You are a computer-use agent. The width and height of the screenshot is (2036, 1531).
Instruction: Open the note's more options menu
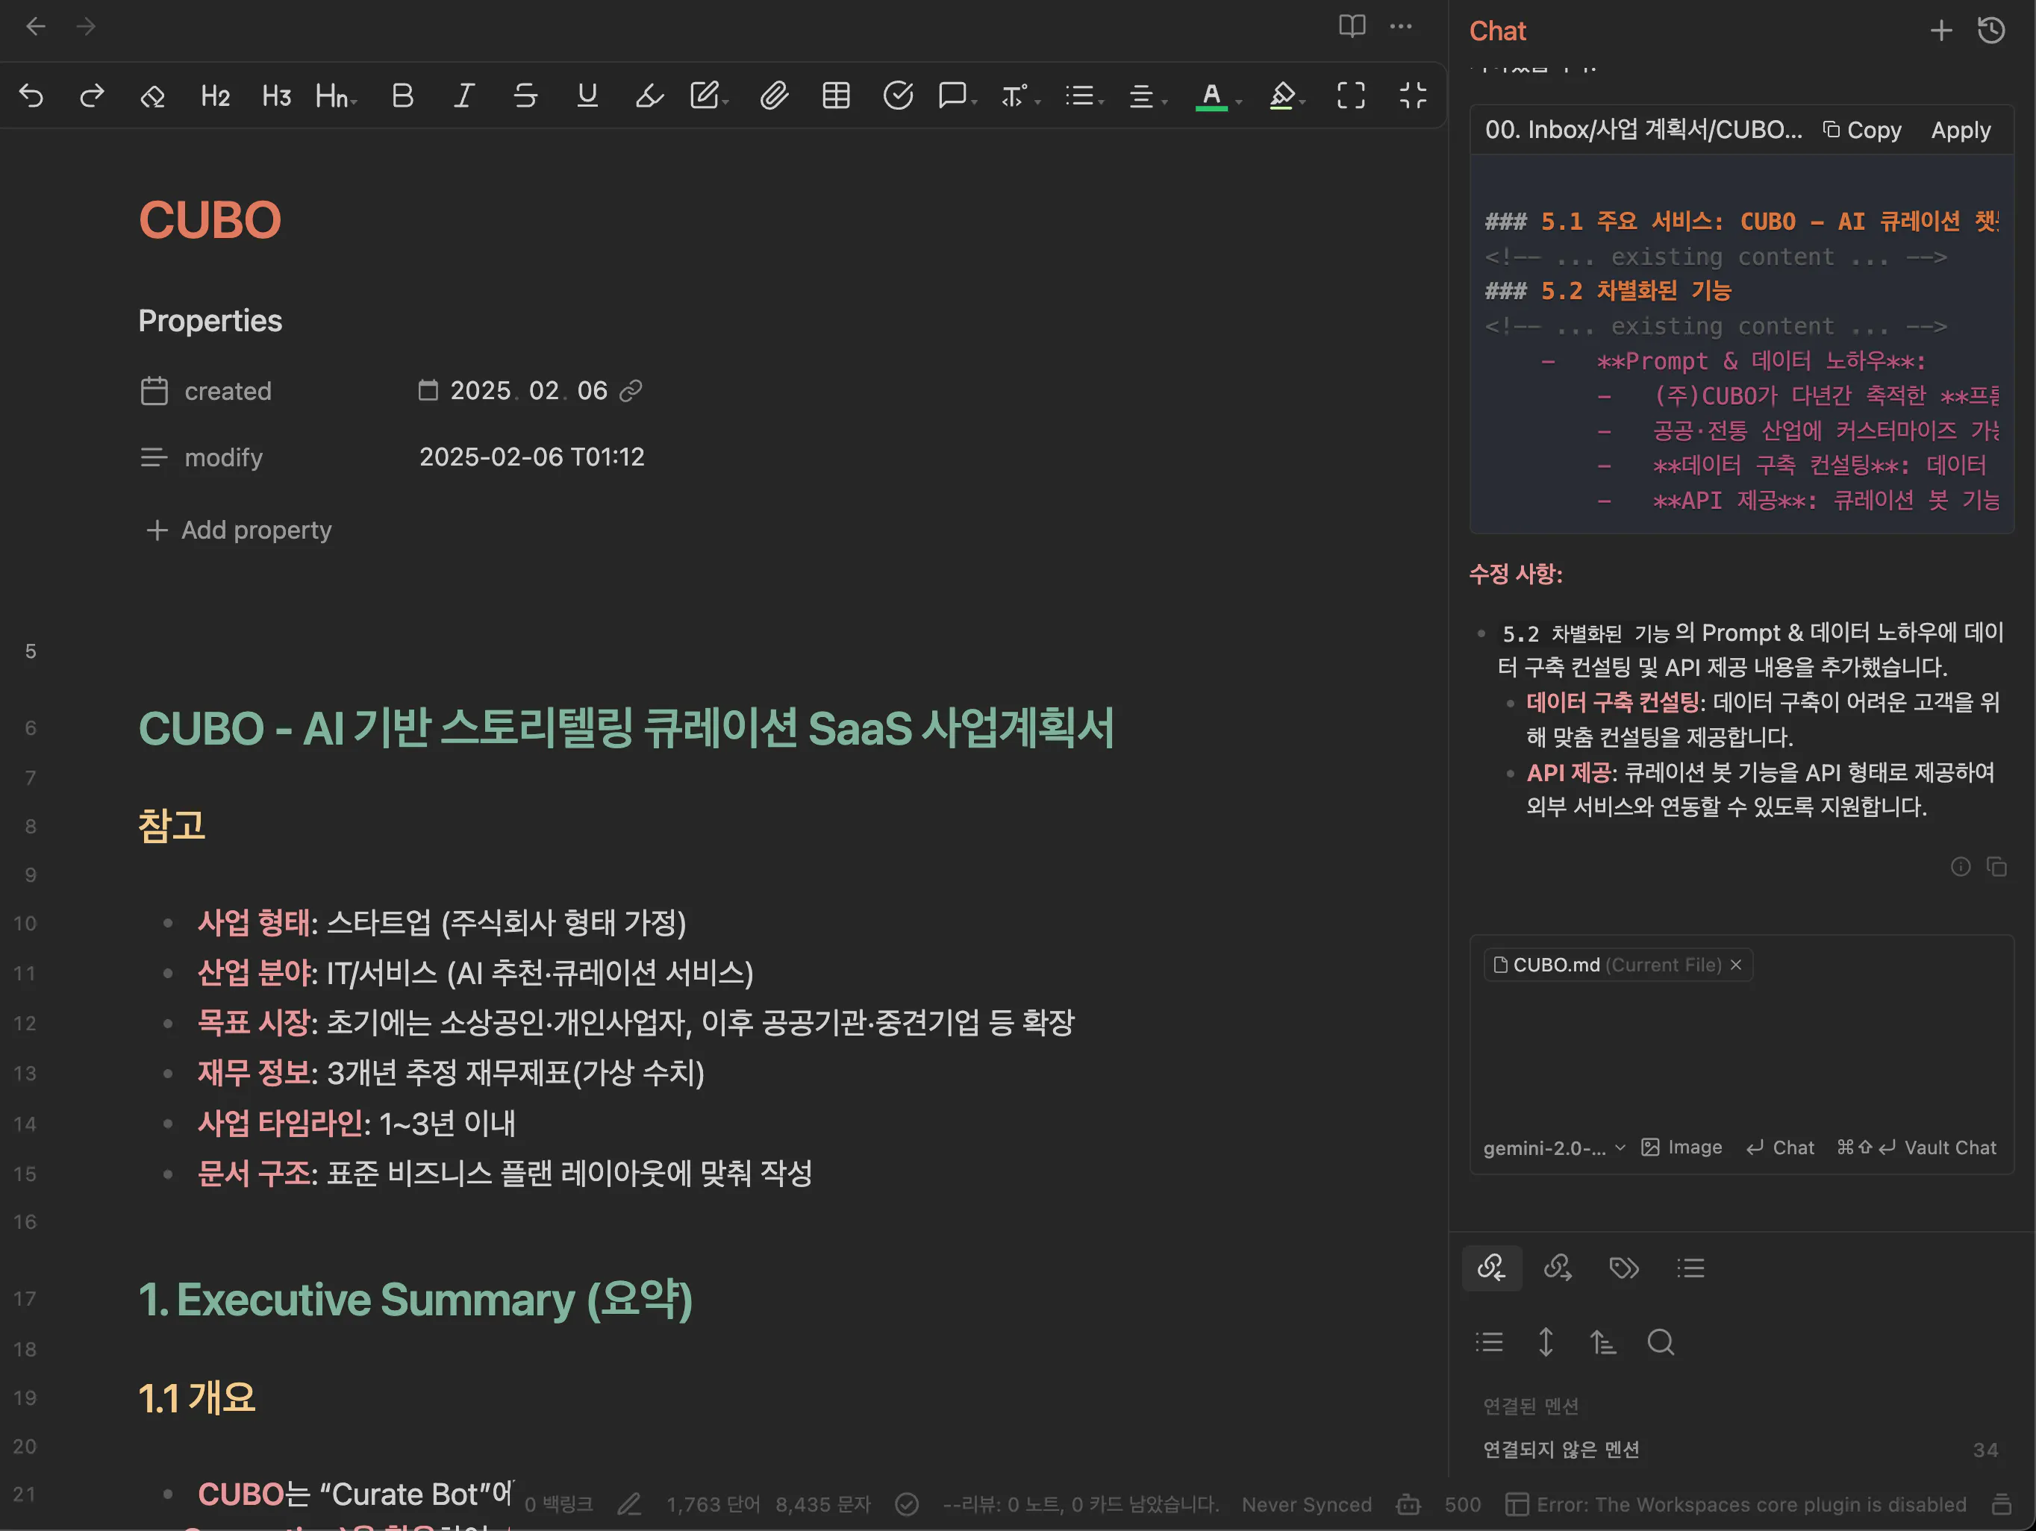(1401, 26)
